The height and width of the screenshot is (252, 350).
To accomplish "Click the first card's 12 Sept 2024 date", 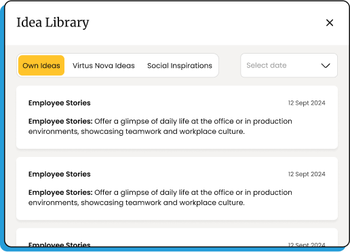I will [x=307, y=103].
